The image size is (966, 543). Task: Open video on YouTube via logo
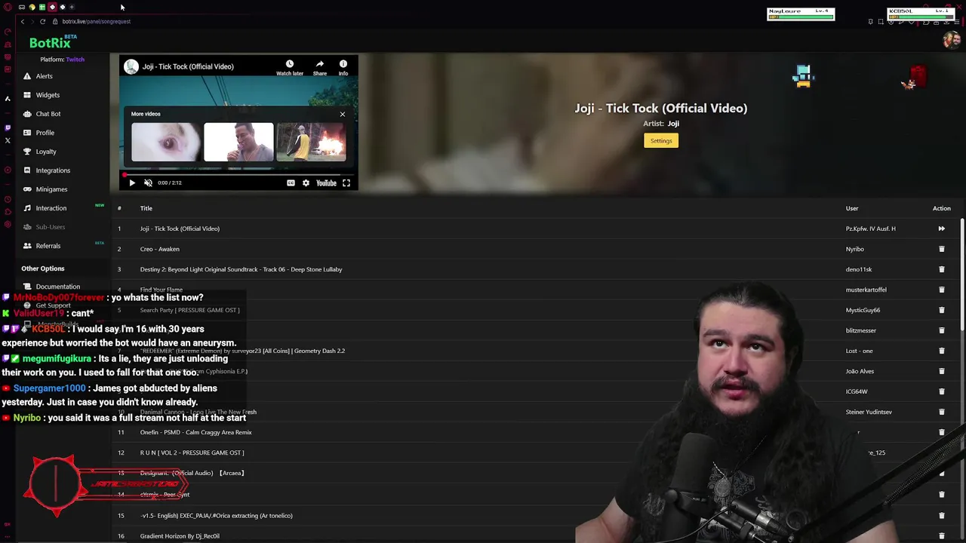pyautogui.click(x=326, y=183)
